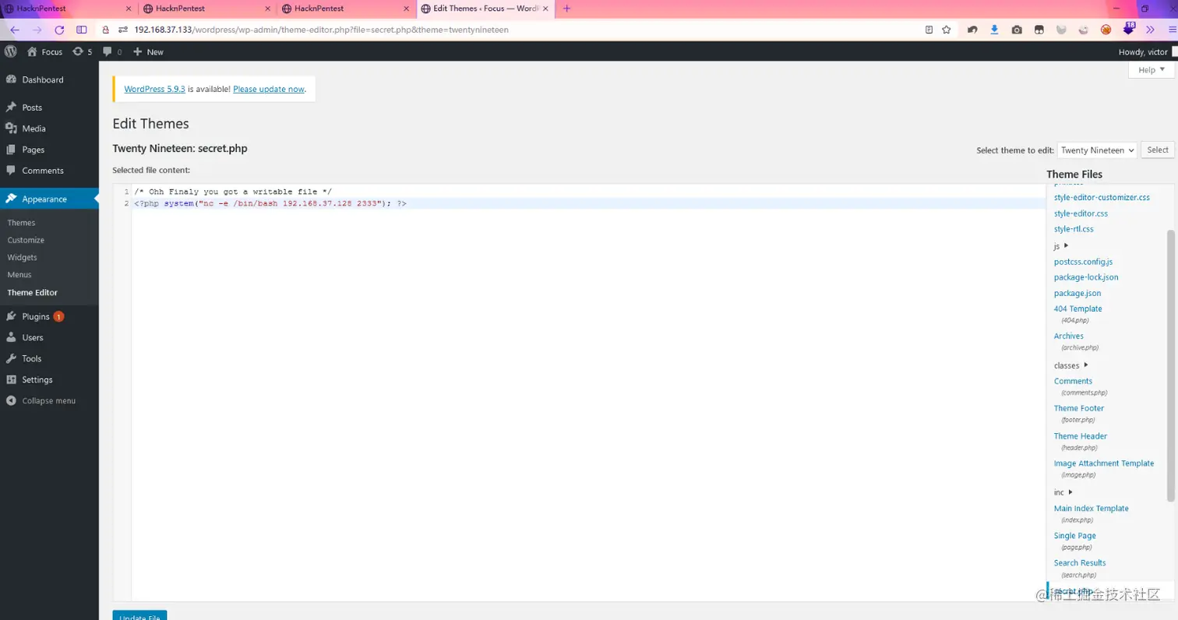Click the Select button next to theme dropdown
The image size is (1178, 620).
coord(1157,150)
